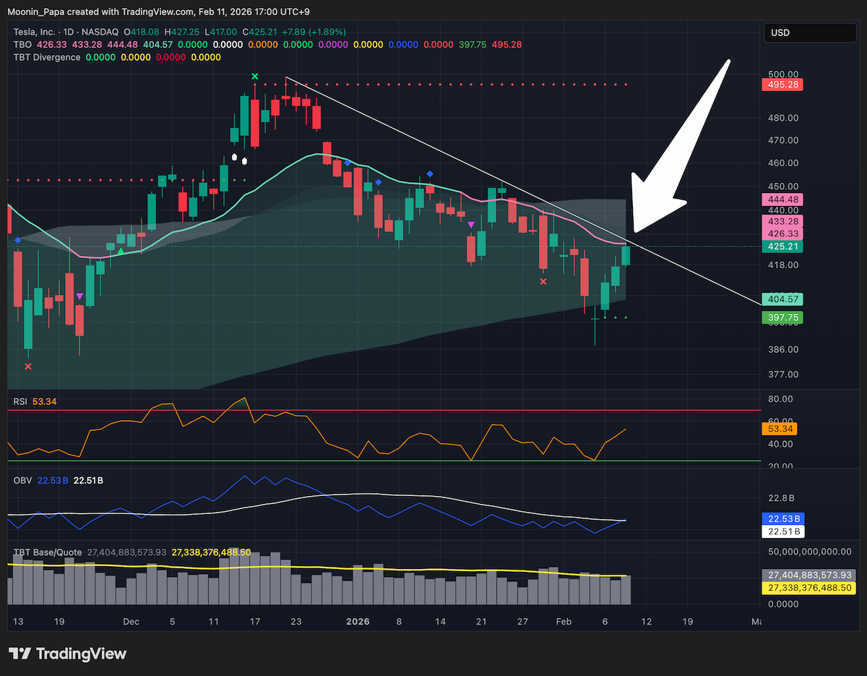The width and height of the screenshot is (867, 676).
Task: Click the 23 date label on time axis
Action: click(296, 621)
